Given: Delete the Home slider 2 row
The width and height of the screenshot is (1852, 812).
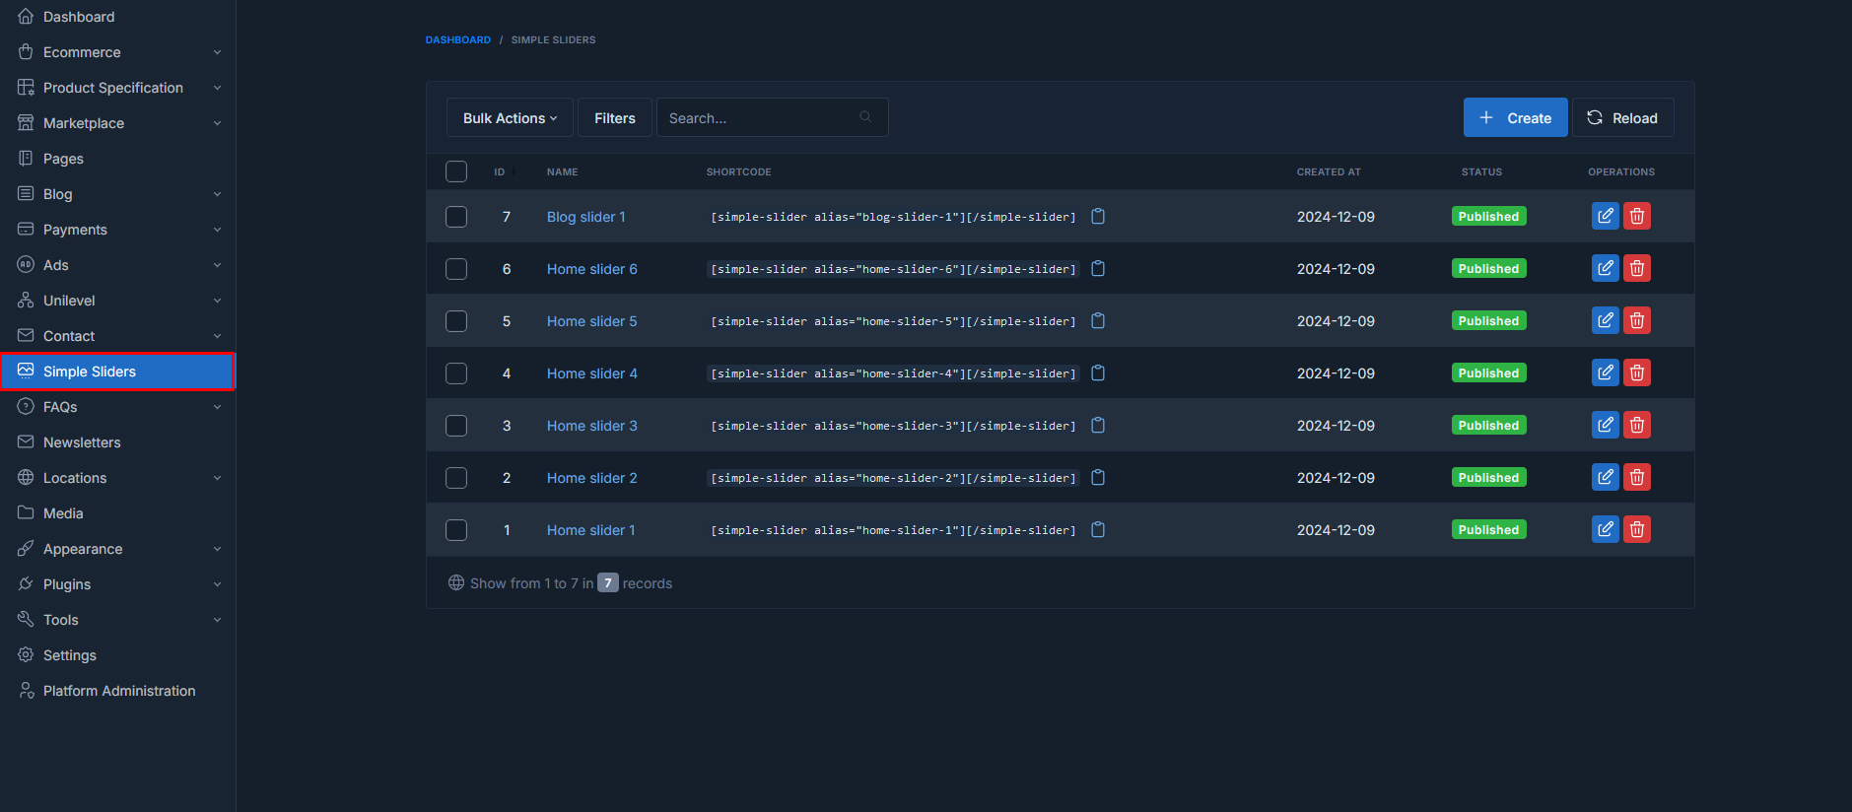Looking at the screenshot, I should (x=1636, y=477).
